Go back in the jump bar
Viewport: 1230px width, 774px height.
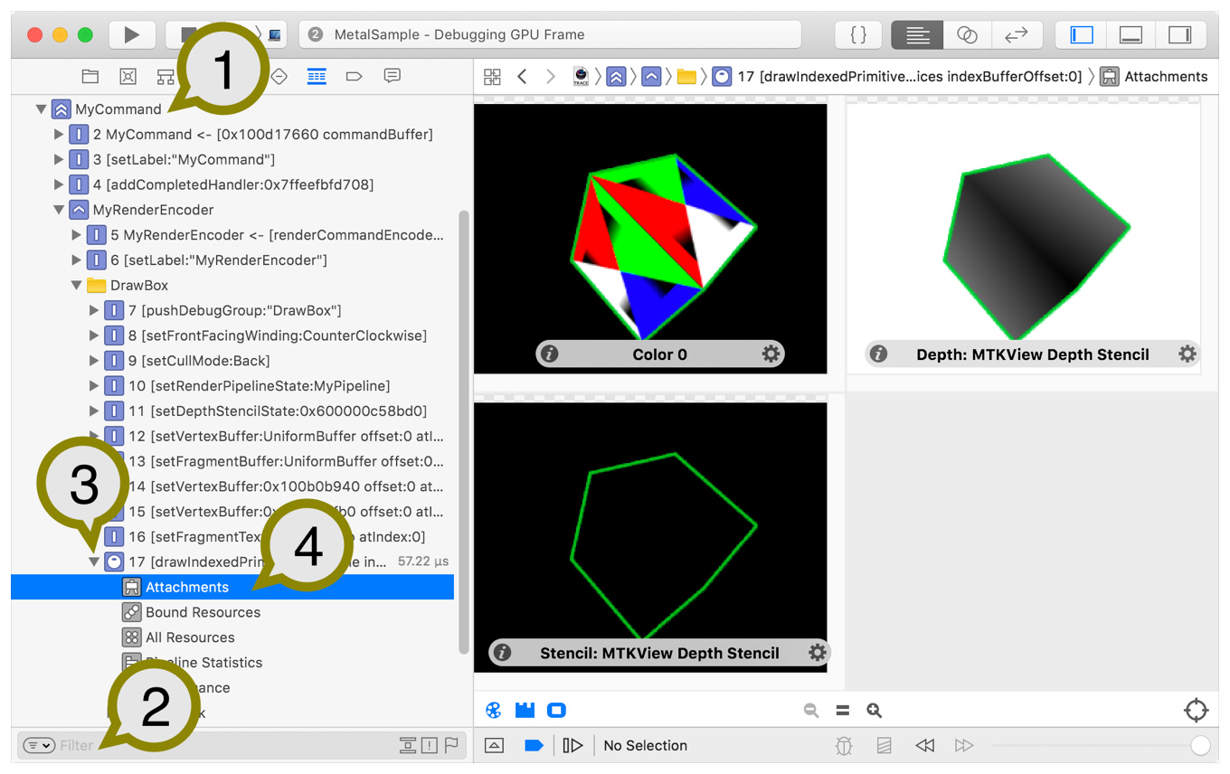pos(522,77)
